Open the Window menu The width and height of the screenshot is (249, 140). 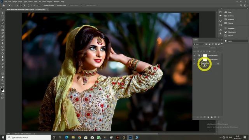[56, 2]
